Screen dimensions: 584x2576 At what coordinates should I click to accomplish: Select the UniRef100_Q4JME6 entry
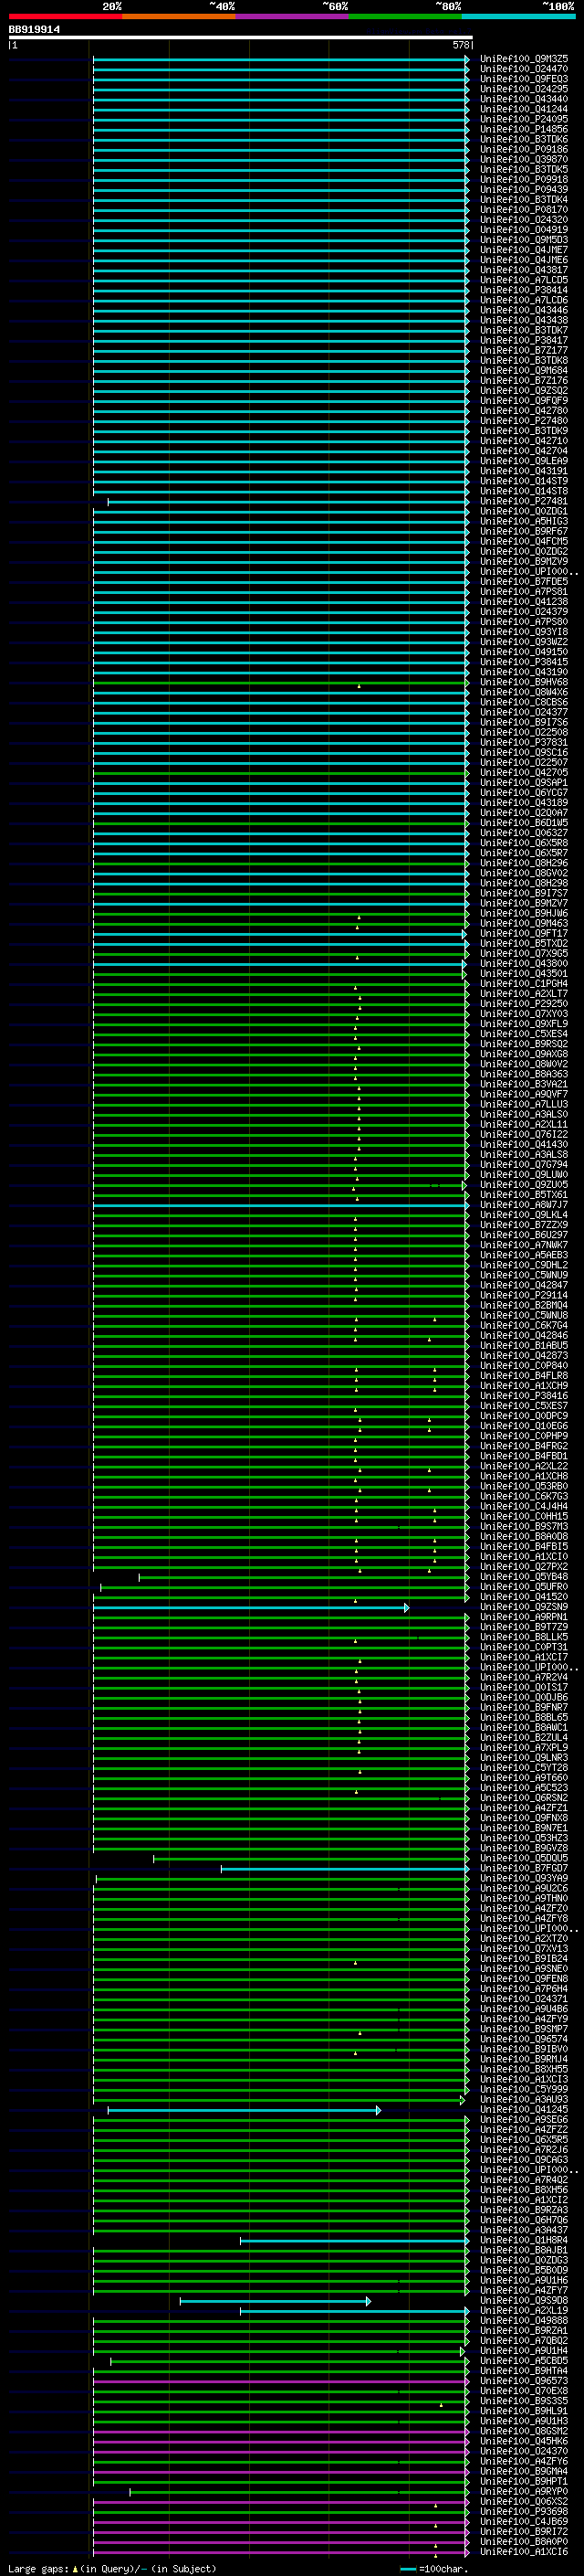[524, 260]
